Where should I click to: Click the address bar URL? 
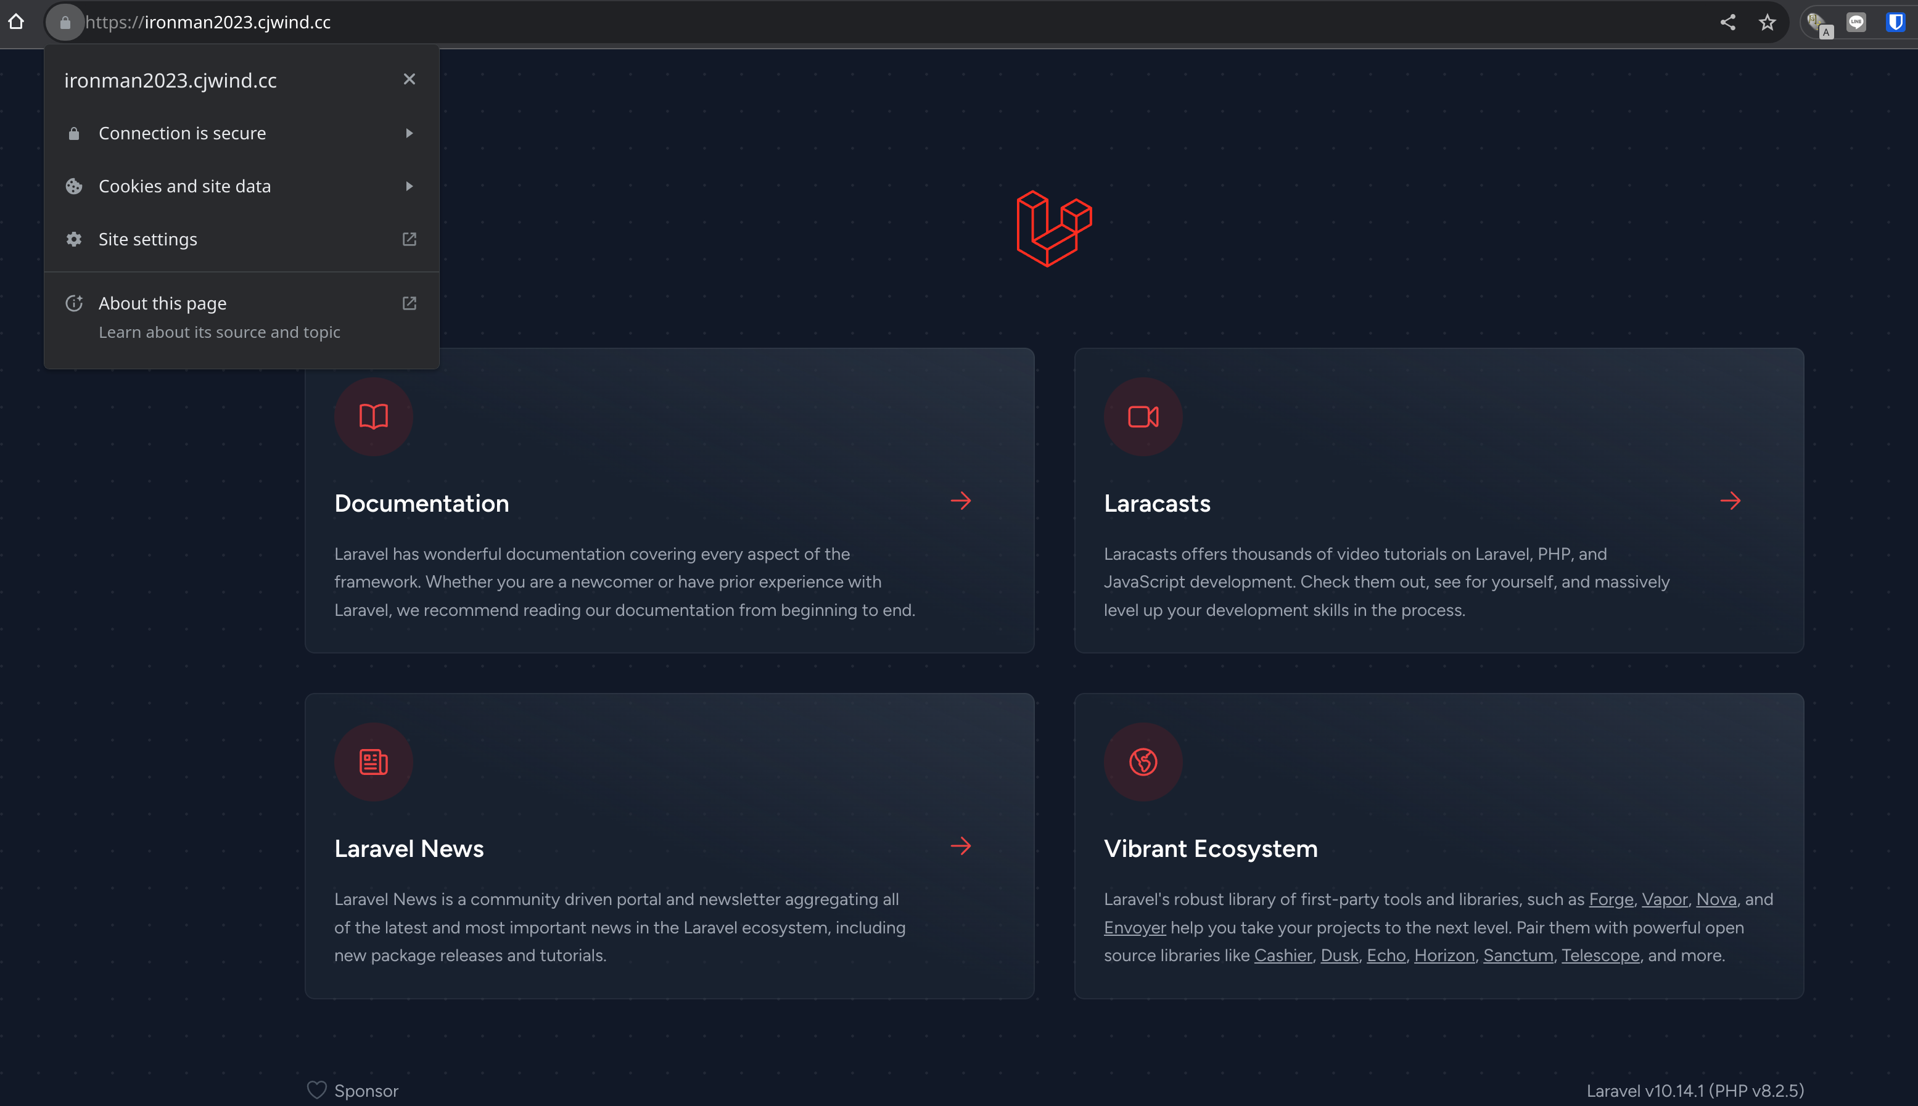[x=207, y=22]
